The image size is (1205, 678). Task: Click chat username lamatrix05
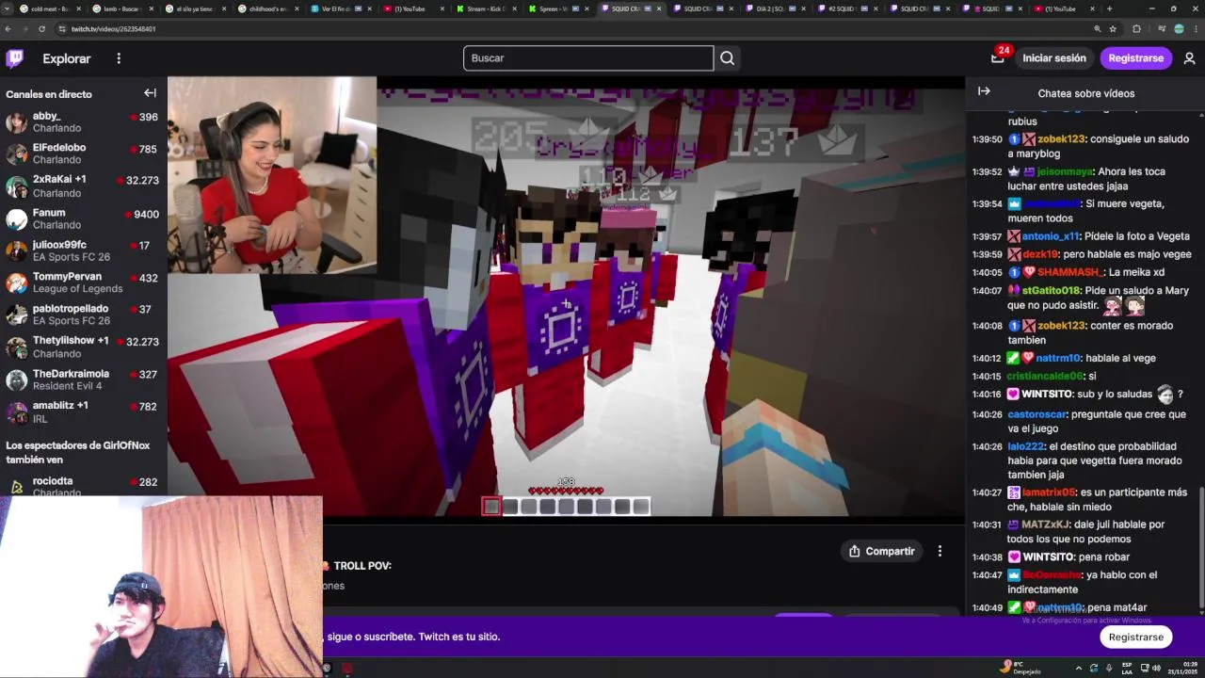pos(1049,492)
